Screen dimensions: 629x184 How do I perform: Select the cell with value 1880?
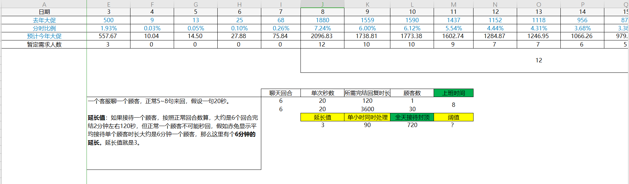point(322,20)
